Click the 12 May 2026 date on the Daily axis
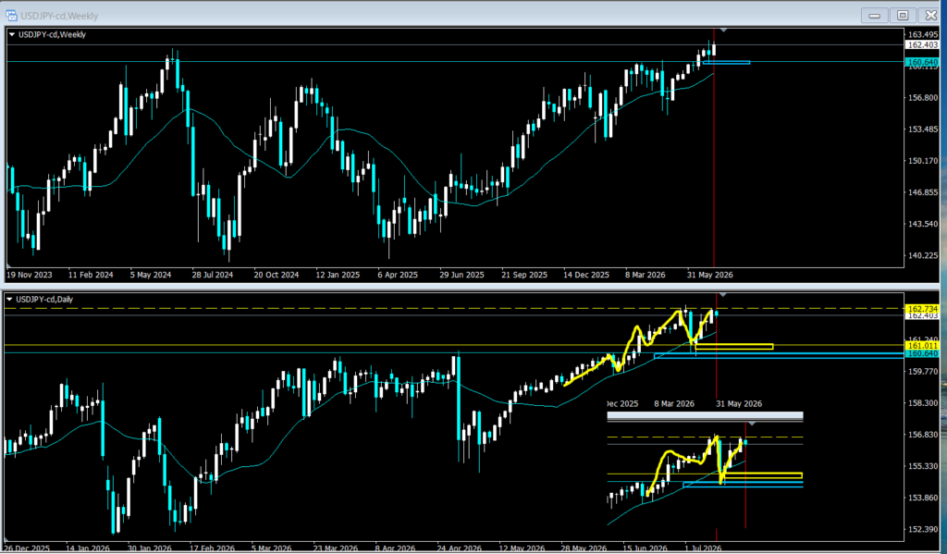Screen dimensions: 947x554 [x=522, y=548]
